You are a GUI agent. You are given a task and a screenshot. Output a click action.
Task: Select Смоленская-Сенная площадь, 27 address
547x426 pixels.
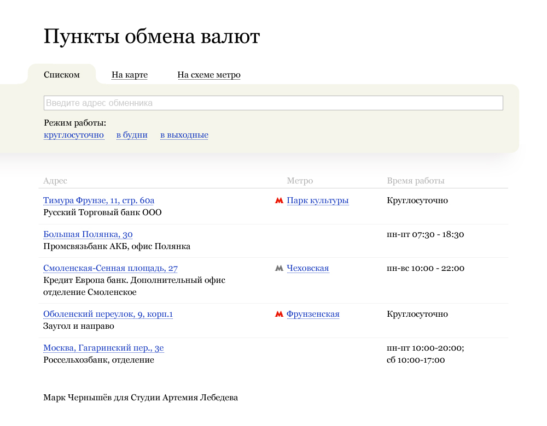[110, 268]
